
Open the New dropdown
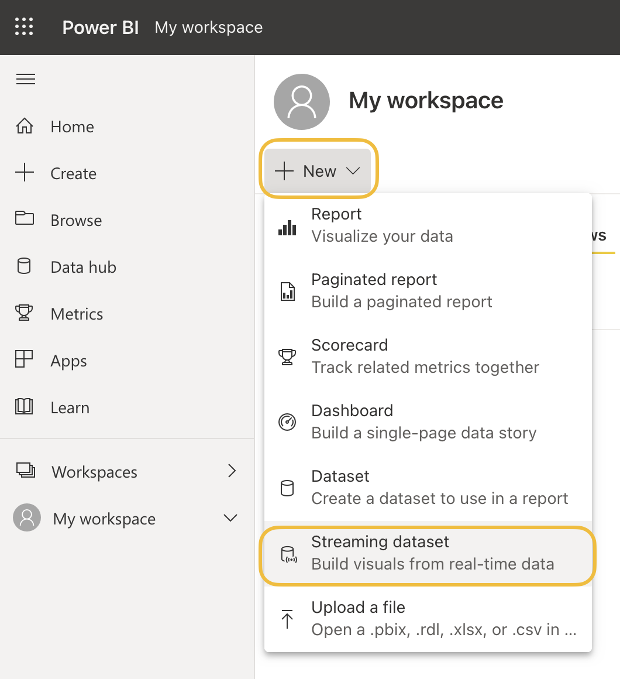tap(318, 170)
